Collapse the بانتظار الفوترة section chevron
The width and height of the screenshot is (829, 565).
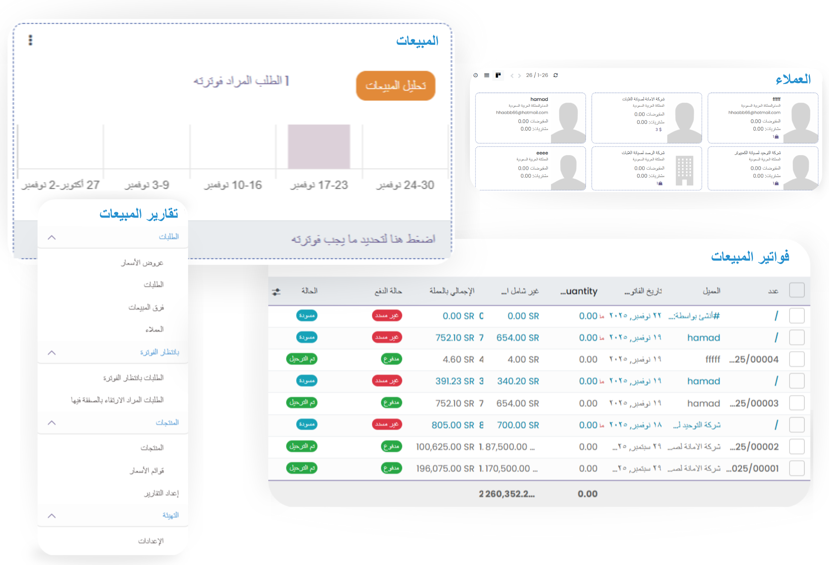[52, 353]
